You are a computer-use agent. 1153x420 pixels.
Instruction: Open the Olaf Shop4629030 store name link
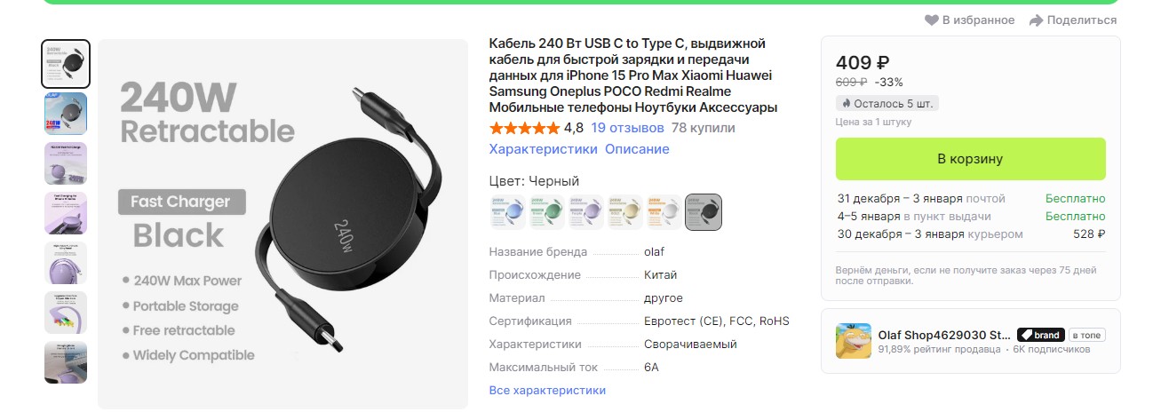(944, 335)
